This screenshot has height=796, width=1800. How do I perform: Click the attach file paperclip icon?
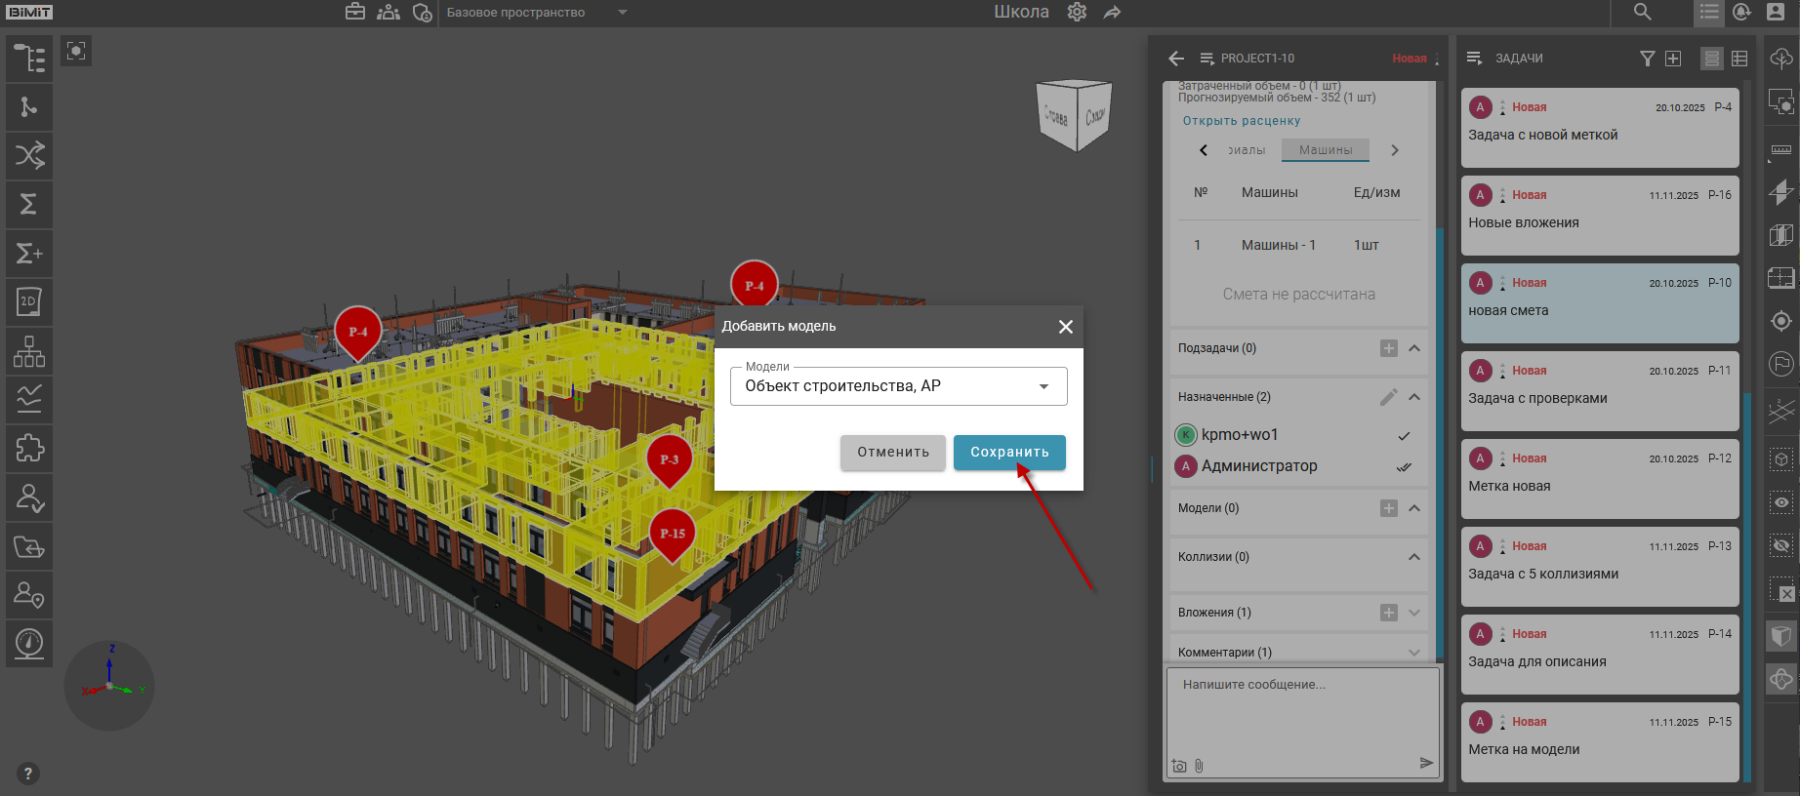click(x=1199, y=766)
